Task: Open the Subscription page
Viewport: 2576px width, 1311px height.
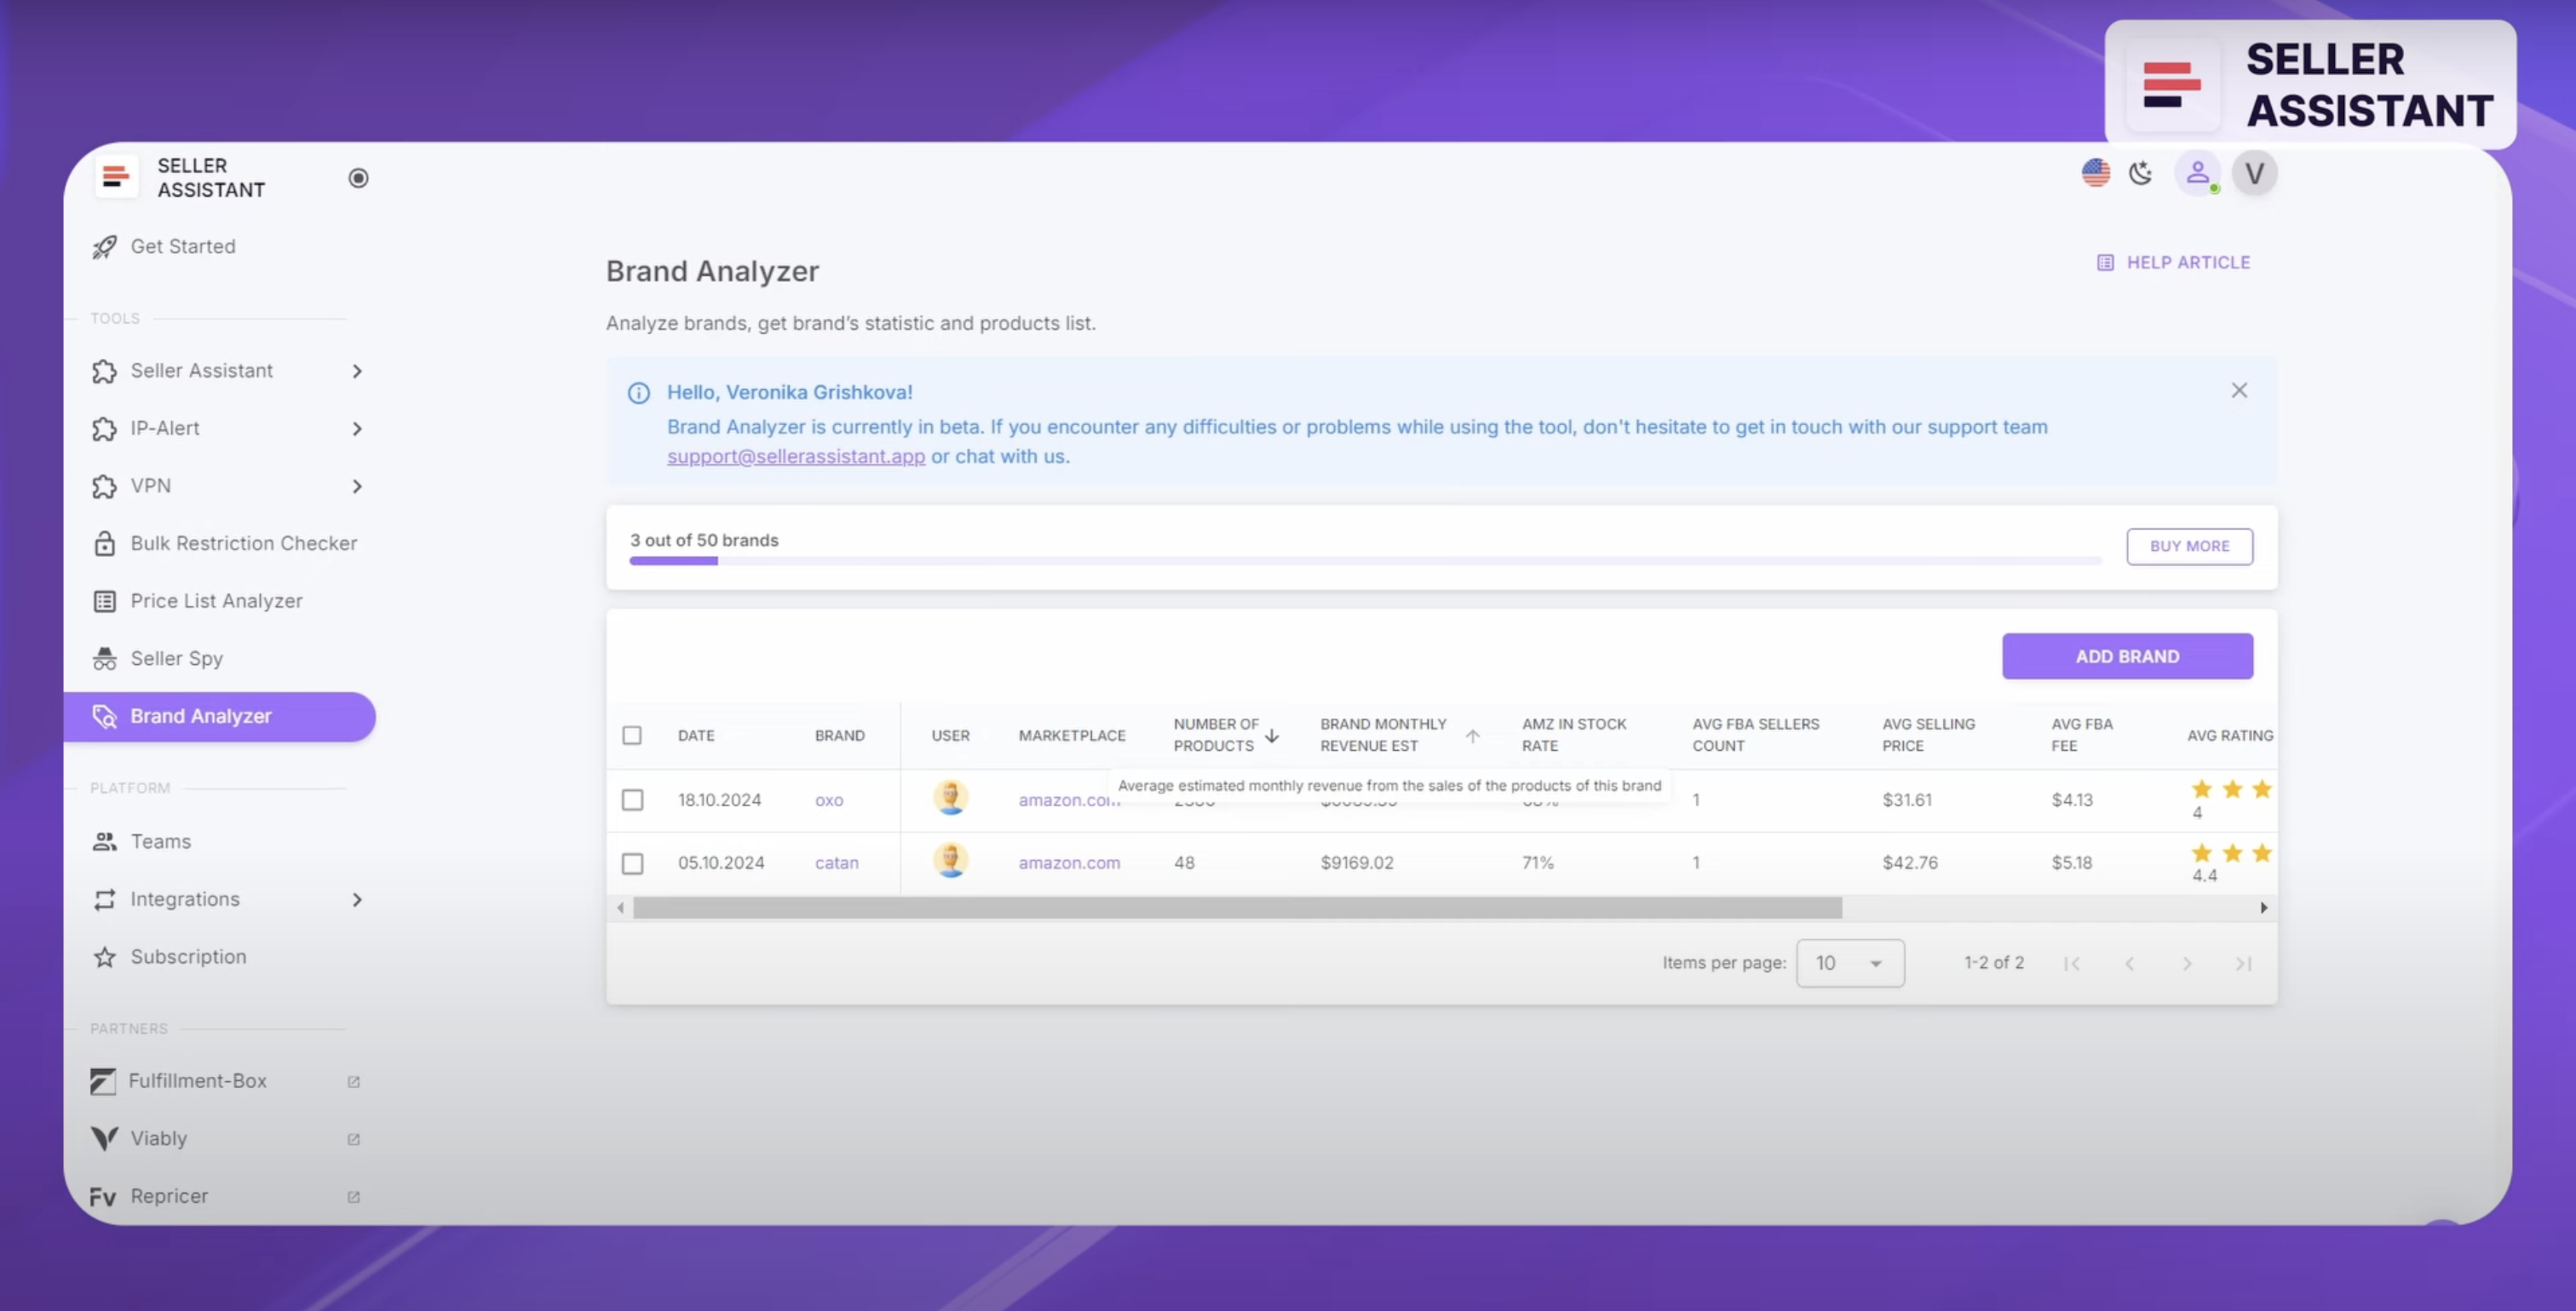Action: click(x=188, y=956)
